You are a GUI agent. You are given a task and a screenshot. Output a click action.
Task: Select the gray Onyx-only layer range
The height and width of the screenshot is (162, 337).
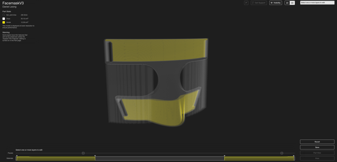[x=160, y=158]
